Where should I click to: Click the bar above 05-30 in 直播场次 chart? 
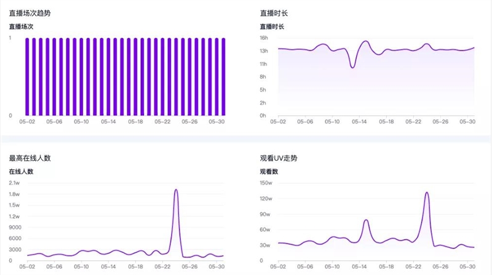coord(217,77)
